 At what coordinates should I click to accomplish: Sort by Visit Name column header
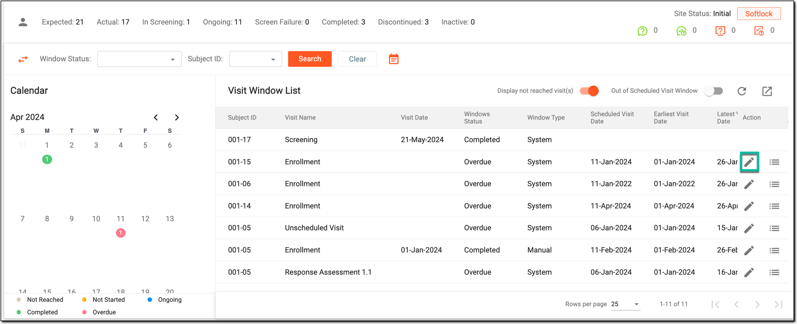coord(300,118)
